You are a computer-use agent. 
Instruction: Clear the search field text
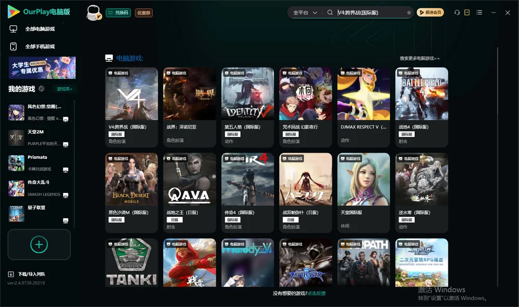tap(409, 13)
